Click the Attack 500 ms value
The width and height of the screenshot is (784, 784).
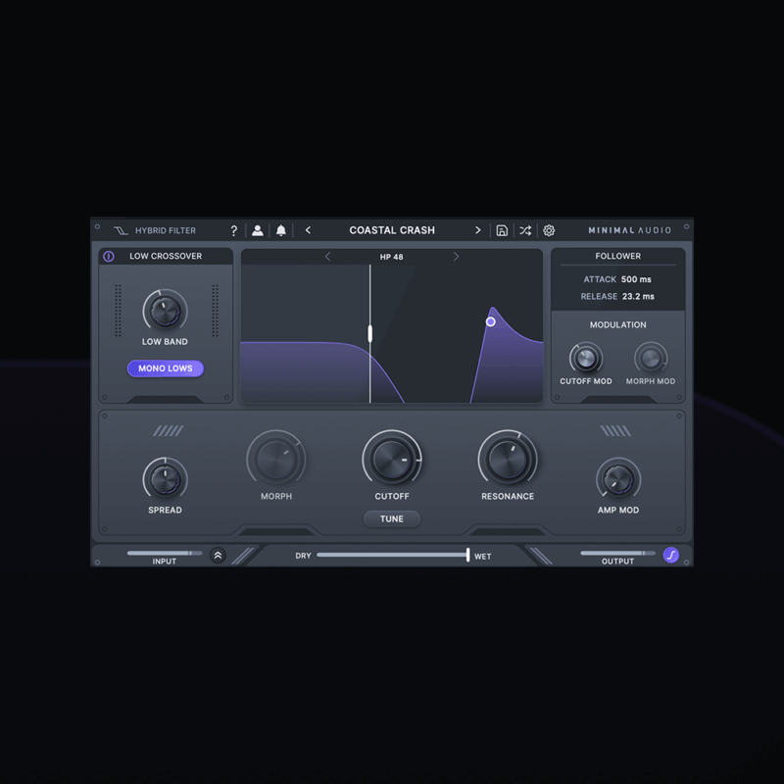(x=636, y=279)
